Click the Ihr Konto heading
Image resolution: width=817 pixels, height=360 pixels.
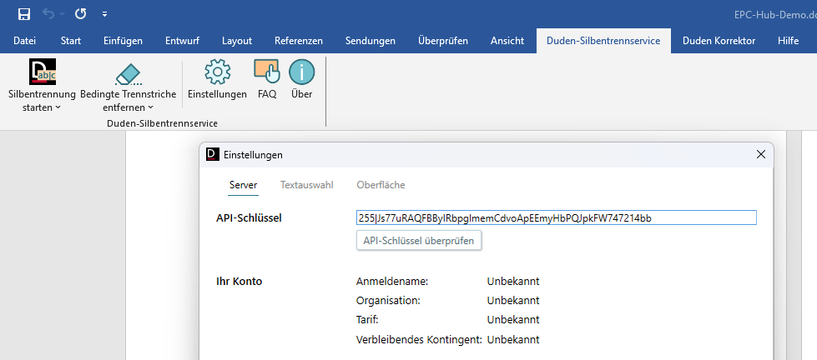tap(240, 282)
